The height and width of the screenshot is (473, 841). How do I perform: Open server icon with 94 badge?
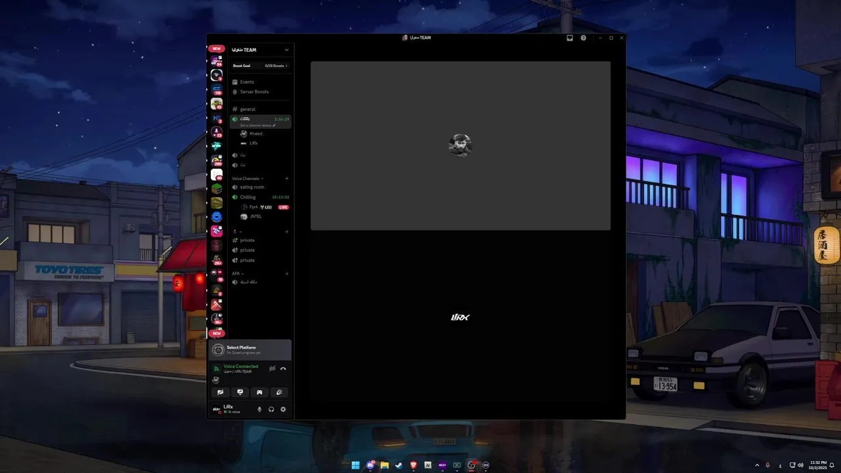click(x=216, y=61)
